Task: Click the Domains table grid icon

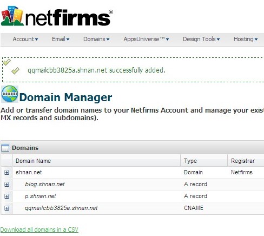Action: [5, 148]
